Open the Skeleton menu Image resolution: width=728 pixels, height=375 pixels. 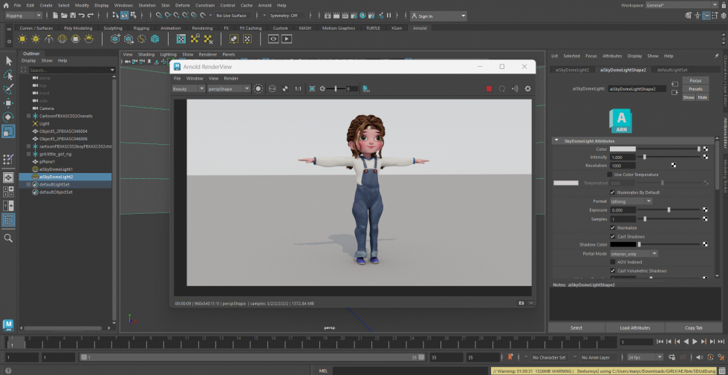click(x=147, y=5)
